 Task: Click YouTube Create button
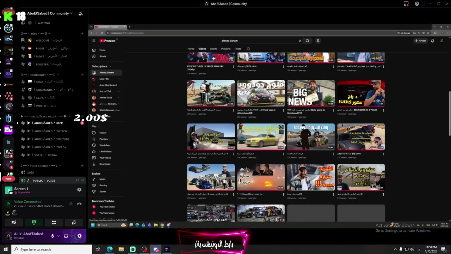coord(420,41)
